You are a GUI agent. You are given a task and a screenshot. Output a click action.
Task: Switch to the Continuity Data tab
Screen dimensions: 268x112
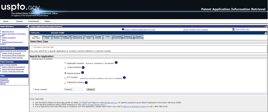(89, 37)
